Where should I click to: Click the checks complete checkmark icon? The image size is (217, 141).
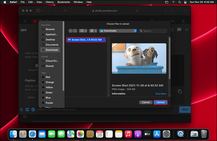[x=33, y=110]
